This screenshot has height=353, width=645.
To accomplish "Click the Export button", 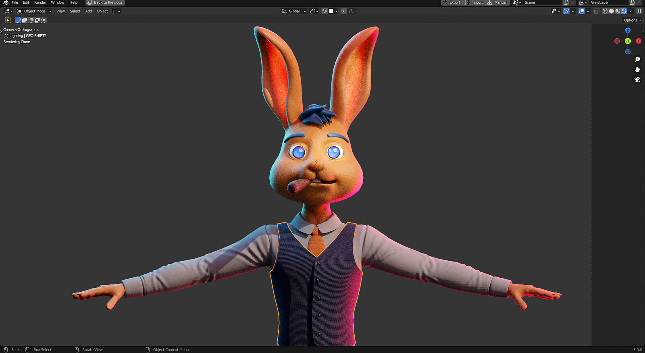I will tap(451, 2).
